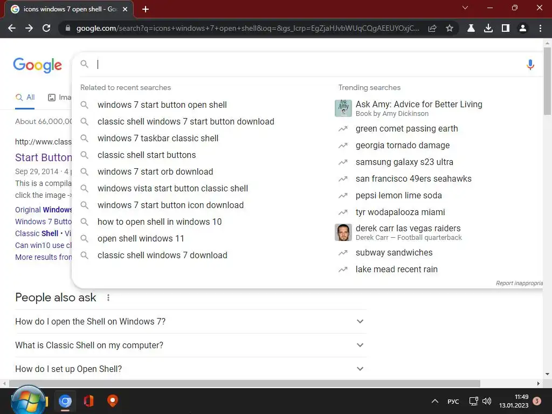Open trending search 'green comet passing earth'
This screenshot has height=414, width=552.
pyautogui.click(x=406, y=129)
